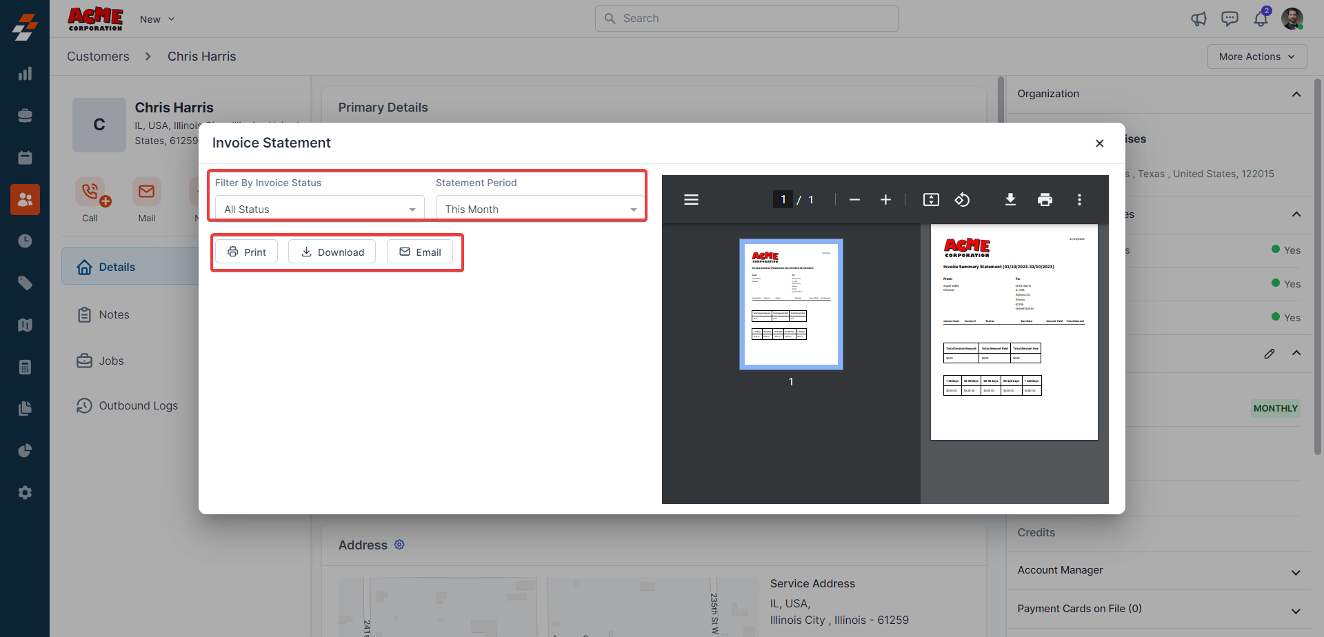Click the Mail envelope icon
Screen dimensions: 1324x637
pos(146,192)
